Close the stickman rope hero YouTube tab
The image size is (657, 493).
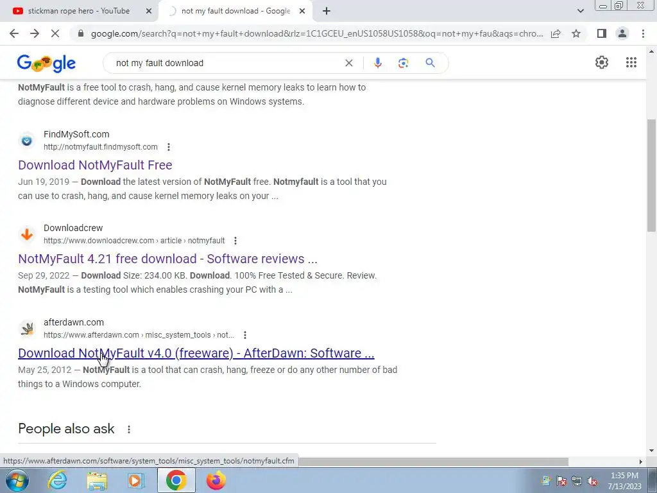[x=149, y=12]
